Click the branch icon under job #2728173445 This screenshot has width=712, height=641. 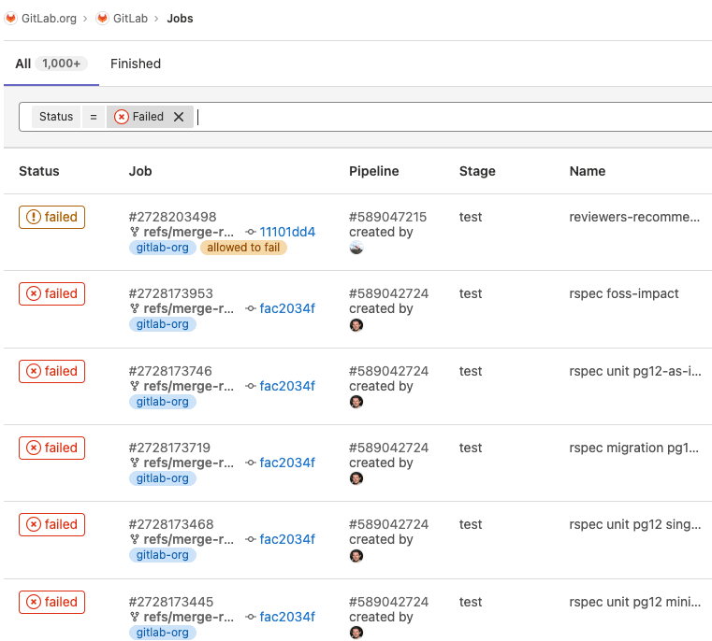click(x=135, y=617)
